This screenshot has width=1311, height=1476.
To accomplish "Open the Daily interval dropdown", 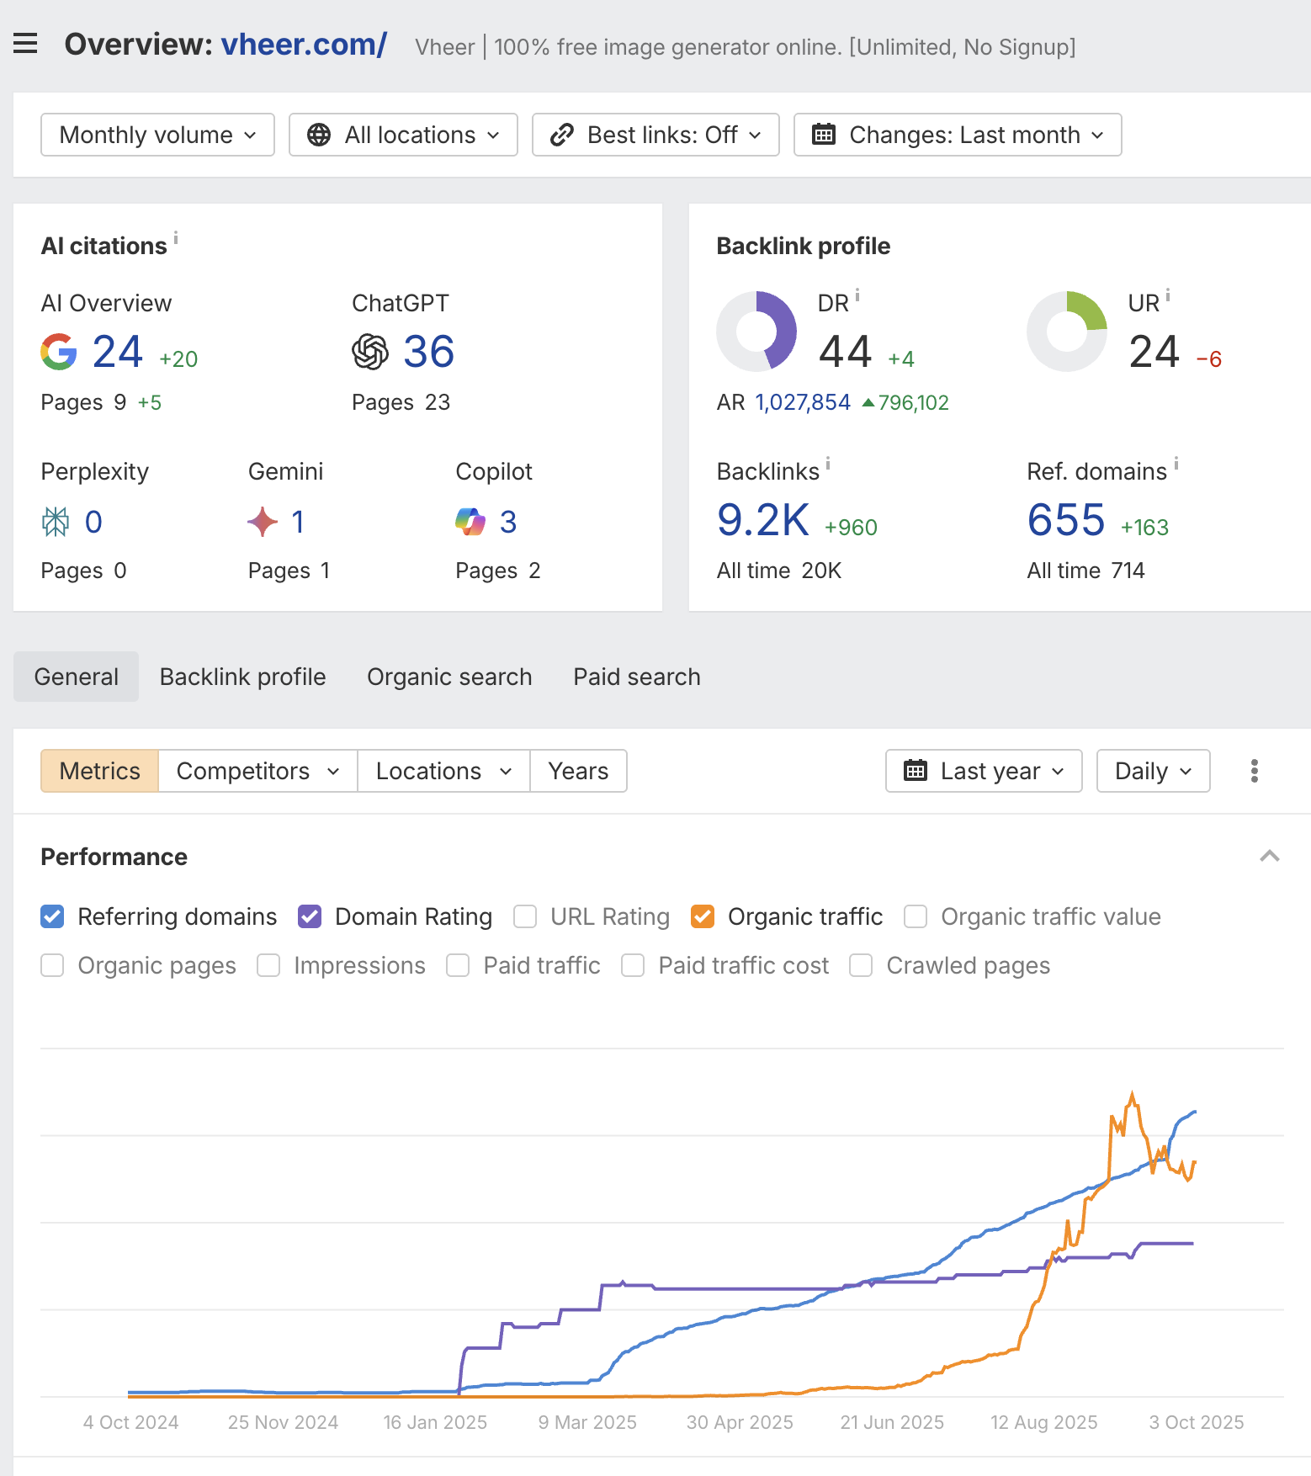I will pyautogui.click(x=1153, y=771).
